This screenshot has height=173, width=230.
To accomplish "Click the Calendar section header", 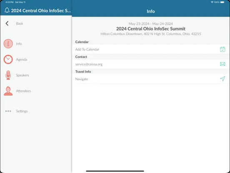I will tap(82, 42).
